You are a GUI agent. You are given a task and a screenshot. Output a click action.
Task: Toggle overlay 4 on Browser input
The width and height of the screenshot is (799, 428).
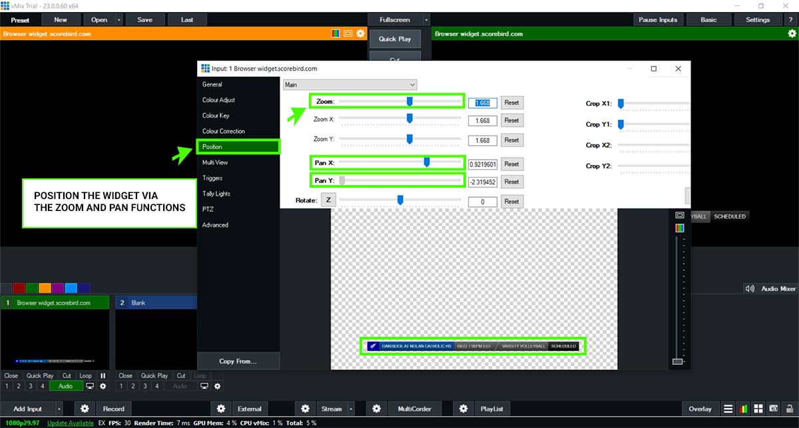43,386
